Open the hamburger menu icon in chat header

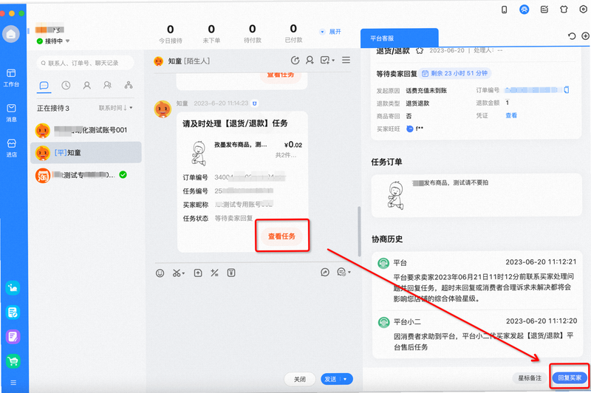click(x=346, y=60)
